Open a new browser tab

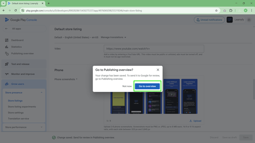(49, 3)
